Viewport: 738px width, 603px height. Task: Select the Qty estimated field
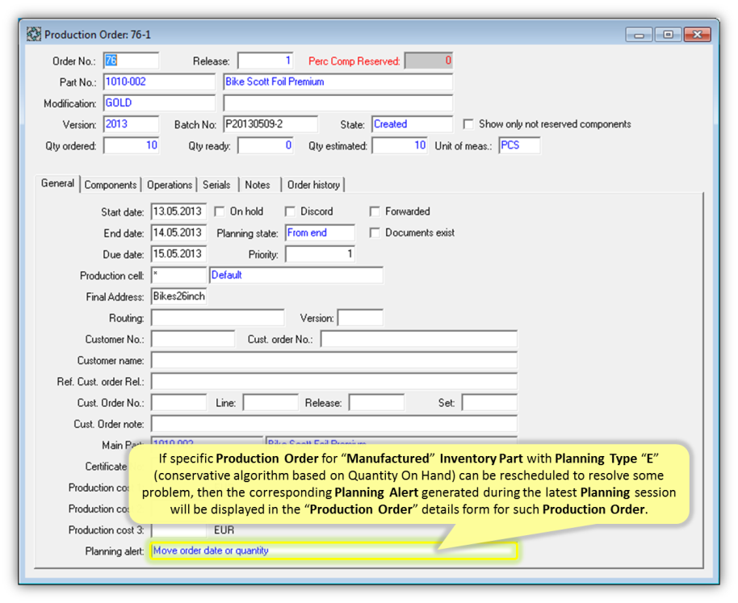tap(400, 145)
